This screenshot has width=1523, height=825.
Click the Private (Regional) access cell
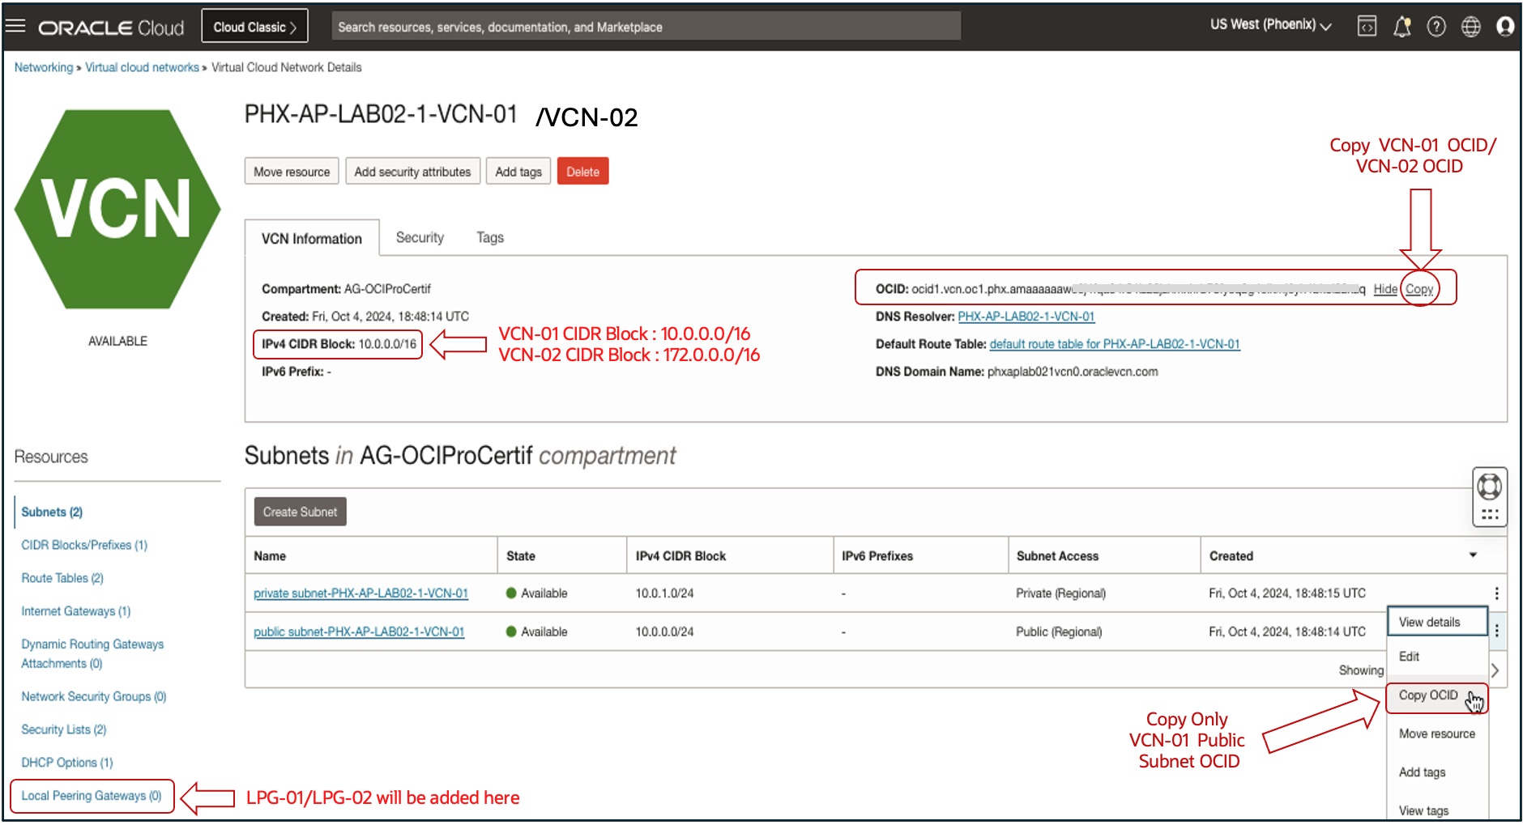[1060, 593]
